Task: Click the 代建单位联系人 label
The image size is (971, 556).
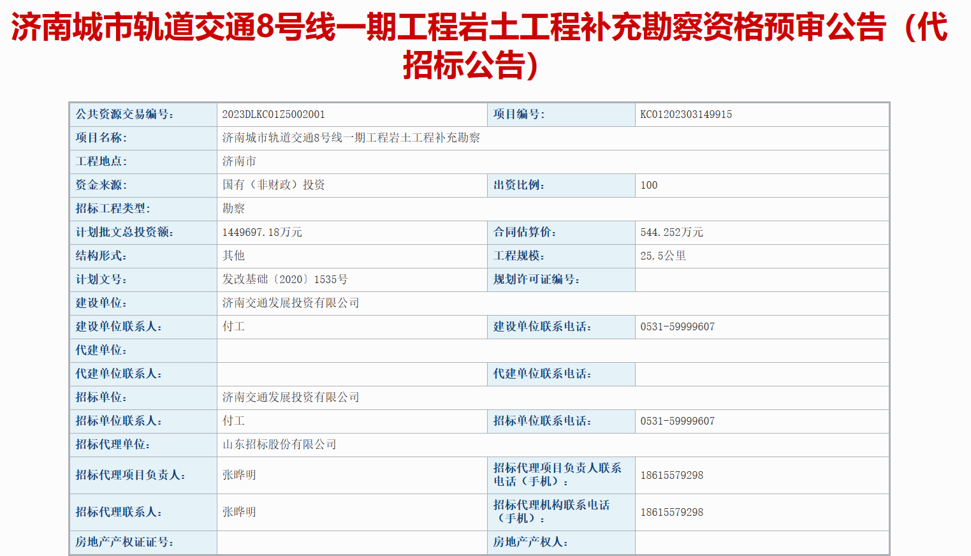Action: pyautogui.click(x=119, y=374)
